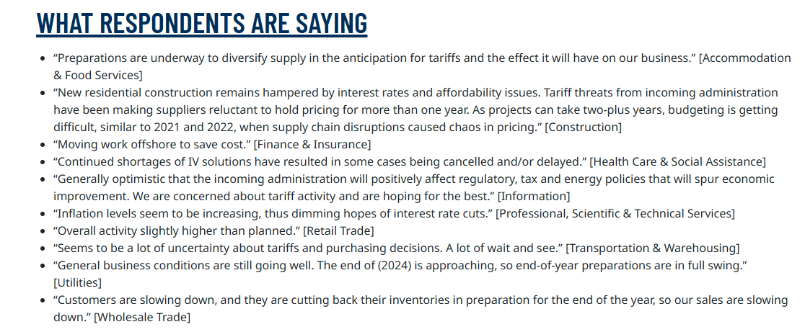Click the [Professional, Scientific & Technical Services] label
The height and width of the screenshot is (332, 805).
[x=615, y=213]
